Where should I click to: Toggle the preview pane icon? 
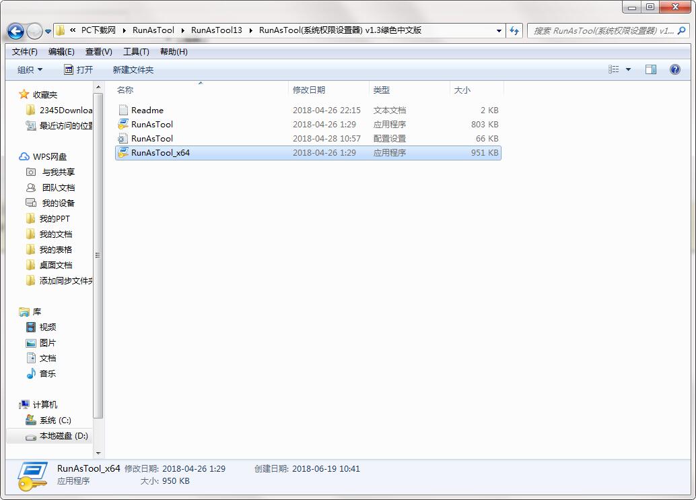point(651,69)
